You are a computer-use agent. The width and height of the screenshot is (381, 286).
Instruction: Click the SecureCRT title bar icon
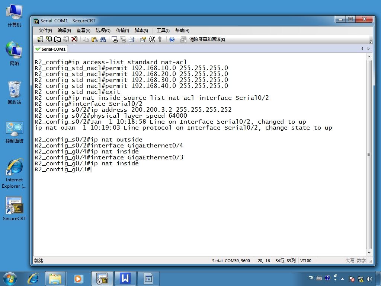[36, 21]
